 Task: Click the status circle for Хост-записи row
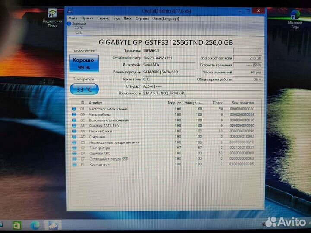click(x=74, y=164)
